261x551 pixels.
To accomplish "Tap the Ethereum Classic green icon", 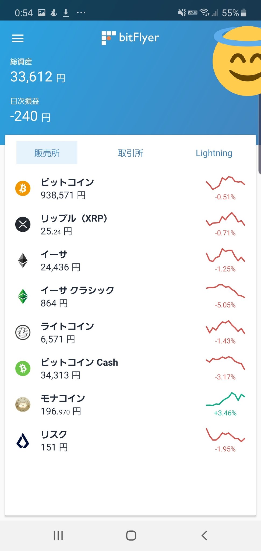I will click(x=23, y=296).
